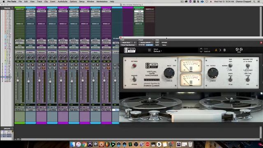Image resolution: width=263 pixels, height=148 pixels.
Task: Open the Track menu
Action: coord(39,2)
